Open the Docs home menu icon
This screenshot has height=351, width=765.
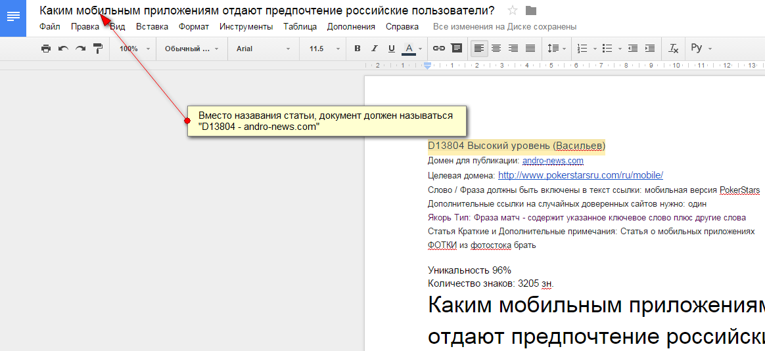click(x=12, y=17)
